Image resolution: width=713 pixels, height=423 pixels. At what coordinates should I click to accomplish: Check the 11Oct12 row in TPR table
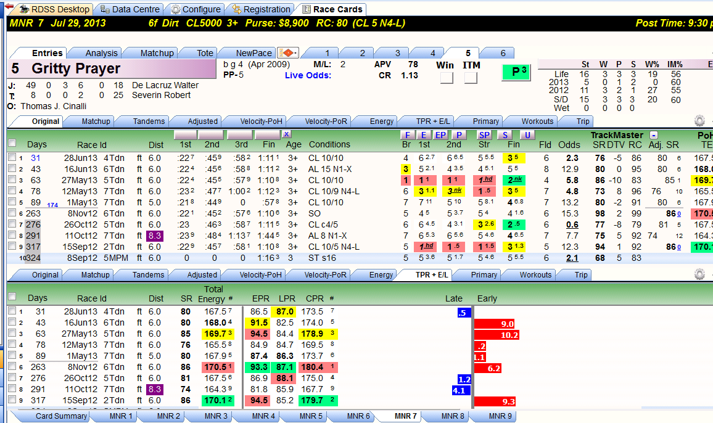pos(12,389)
